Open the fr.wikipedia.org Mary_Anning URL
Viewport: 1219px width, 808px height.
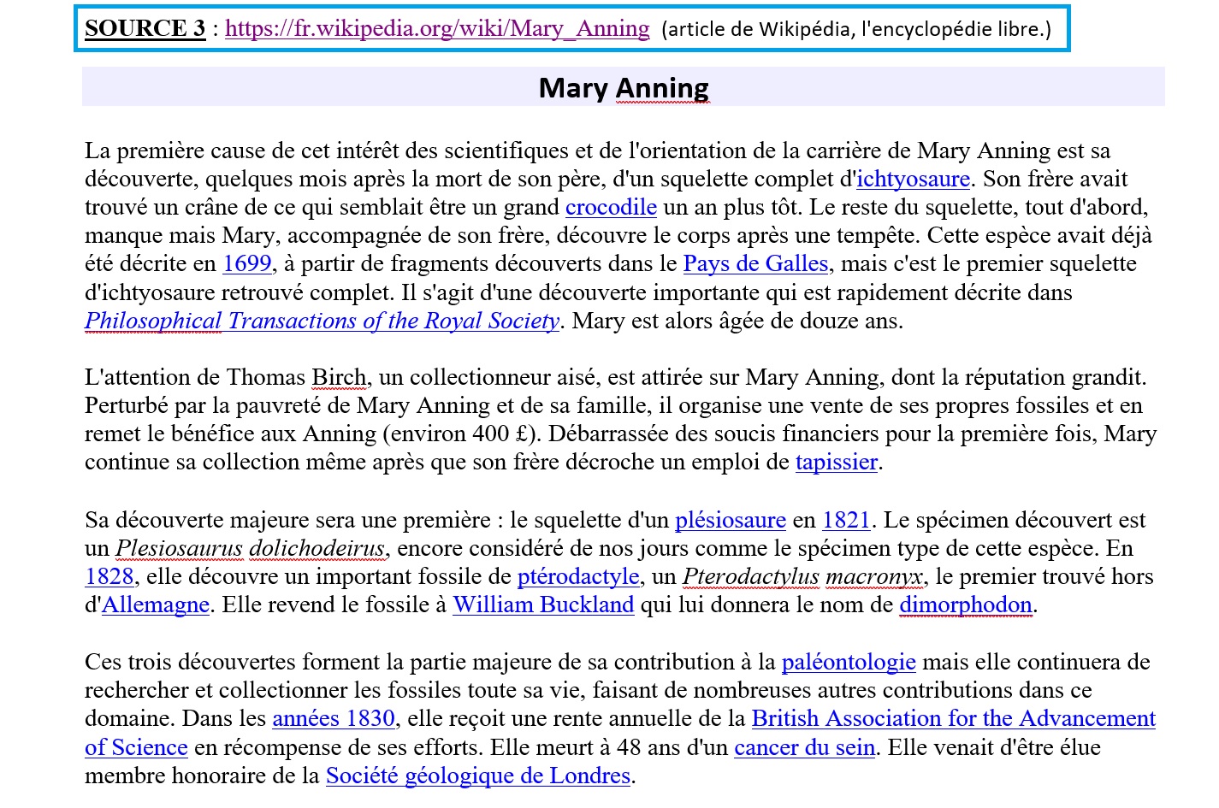point(437,29)
